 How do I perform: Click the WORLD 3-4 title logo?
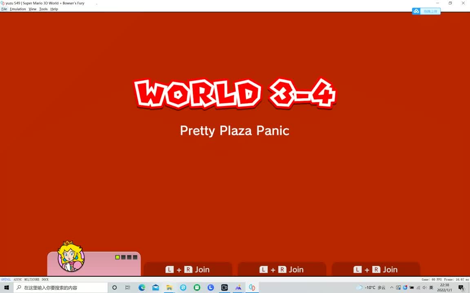coord(235,94)
